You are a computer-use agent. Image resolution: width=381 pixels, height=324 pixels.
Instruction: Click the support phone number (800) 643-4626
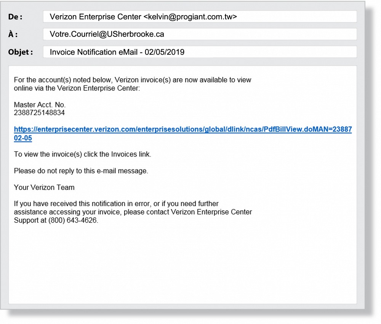73,220
